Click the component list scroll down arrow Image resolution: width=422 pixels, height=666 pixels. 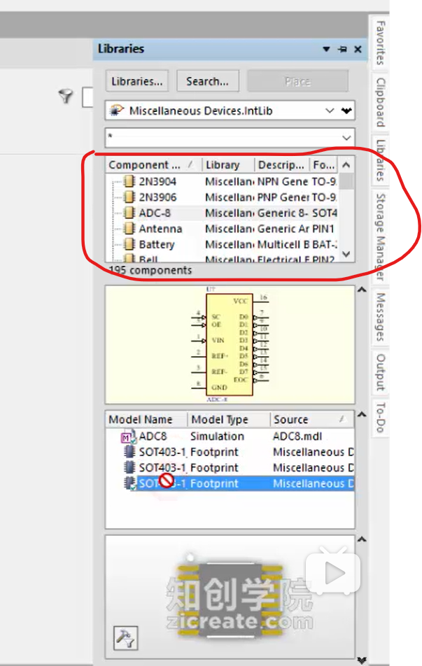coord(346,254)
